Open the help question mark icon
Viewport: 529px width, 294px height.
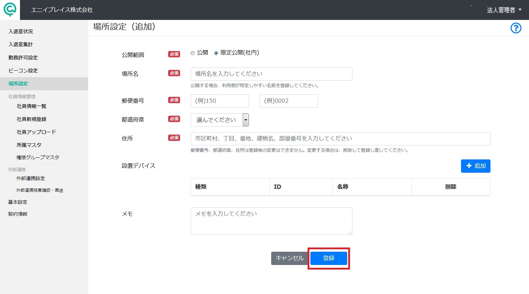[516, 28]
